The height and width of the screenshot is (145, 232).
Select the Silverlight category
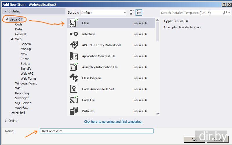click(22, 98)
